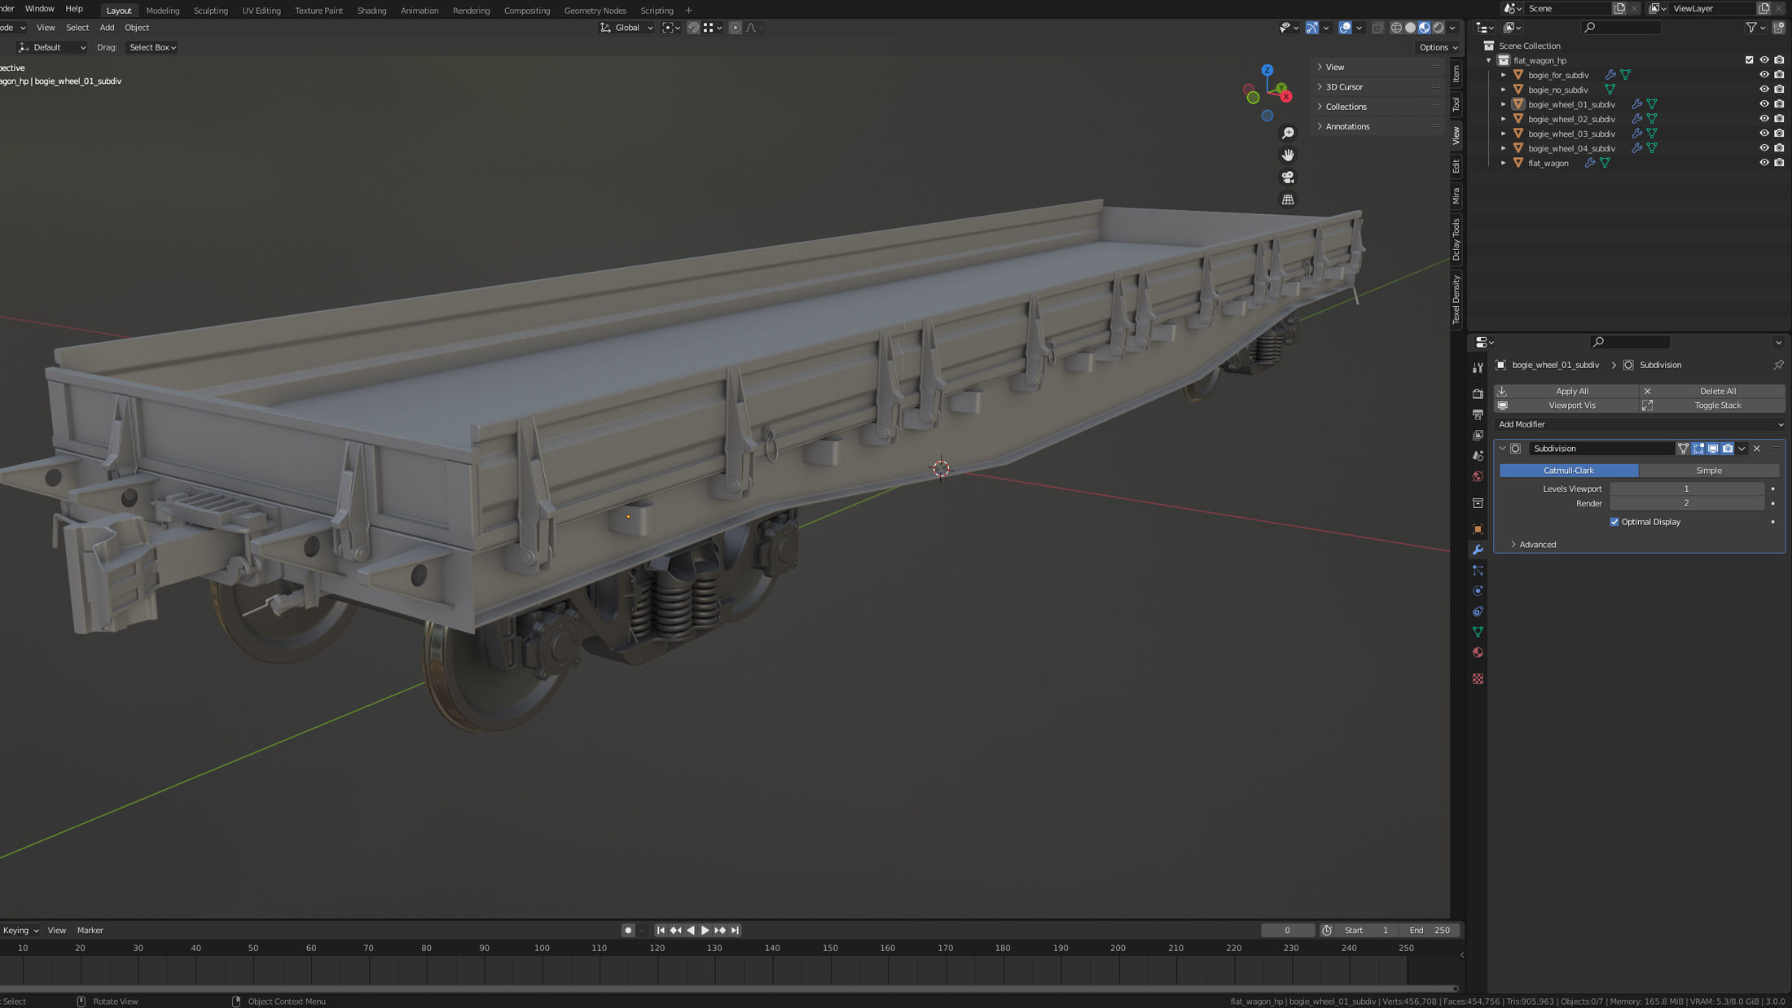The height and width of the screenshot is (1008, 1792).
Task: Open the Object Constraints properties icon
Action: pos(1478,611)
